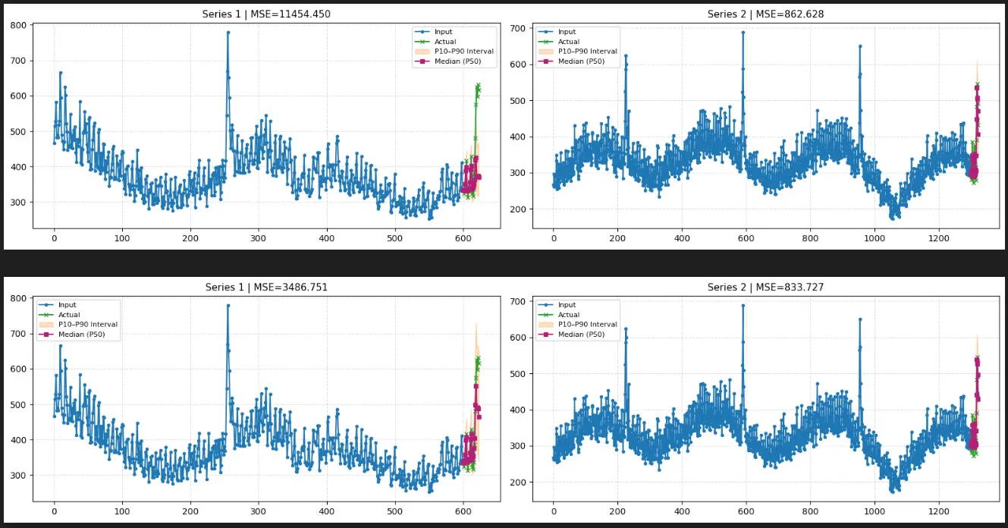This screenshot has height=528, width=1008.
Task: Click the Input marker icon in bottom-right legend
Action: (x=546, y=304)
